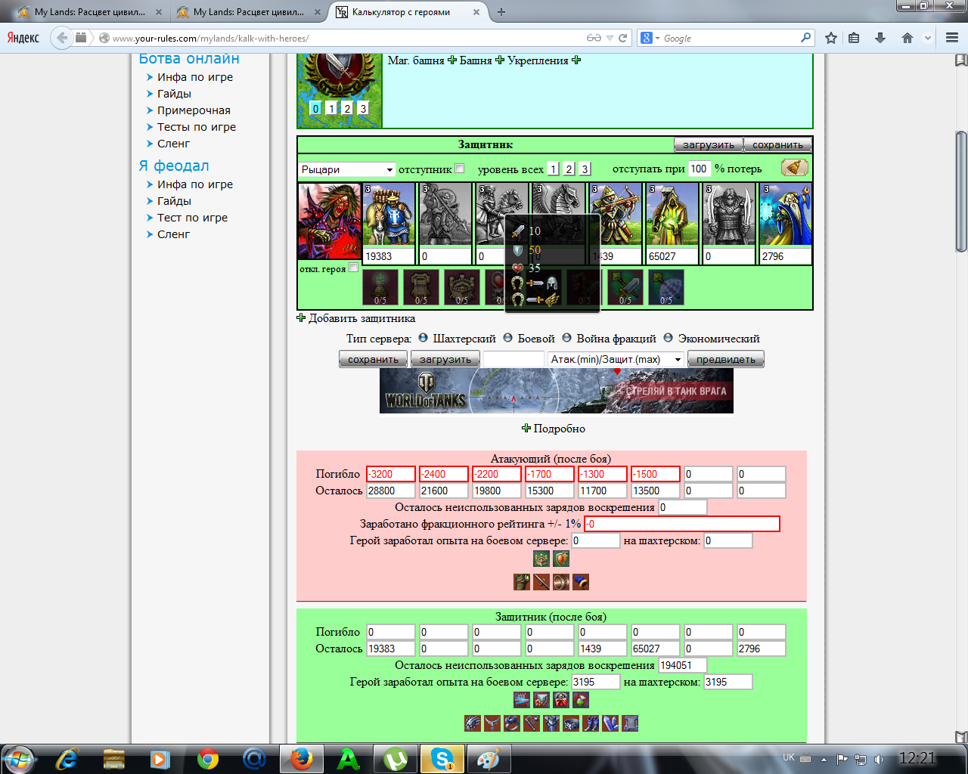The width and height of the screenshot is (968, 774).
Task: Click the World of Tanks banner
Action: point(557,391)
